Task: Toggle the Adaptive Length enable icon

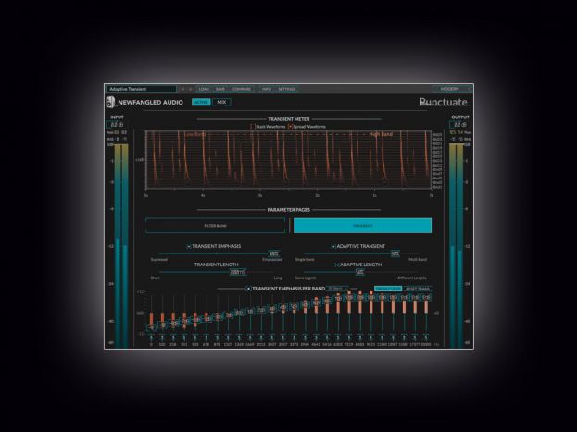Action: 337,265
